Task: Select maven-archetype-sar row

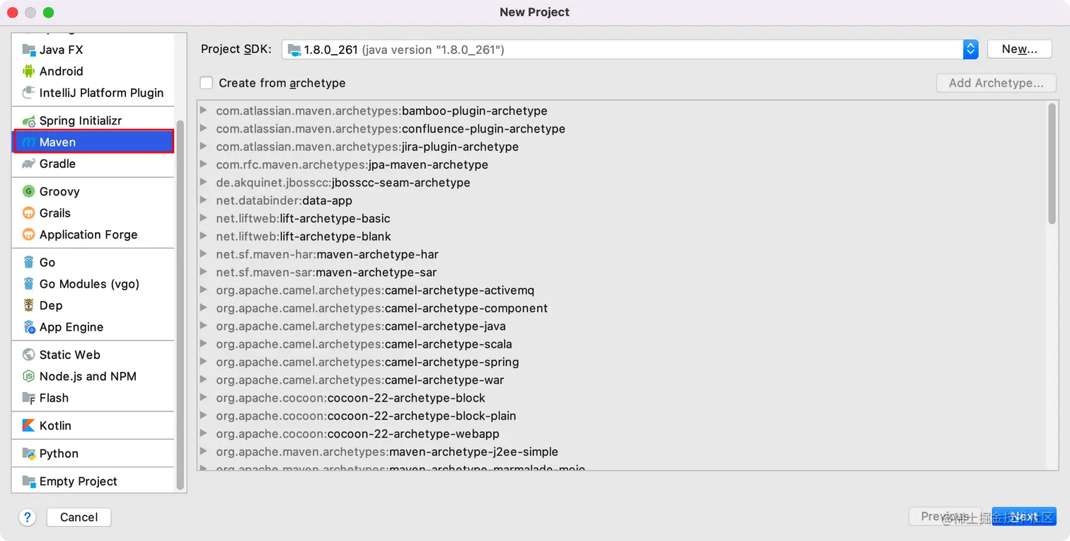Action: point(623,272)
